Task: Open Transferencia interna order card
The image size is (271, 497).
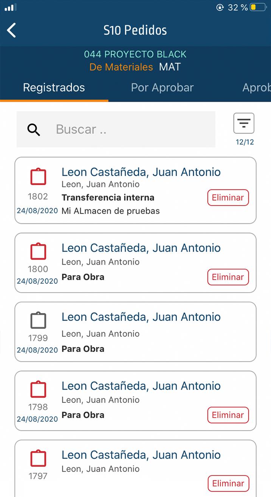Action: pyautogui.click(x=135, y=190)
